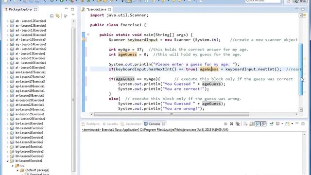Click 'hasNextInt()' in the if statement

162,69
